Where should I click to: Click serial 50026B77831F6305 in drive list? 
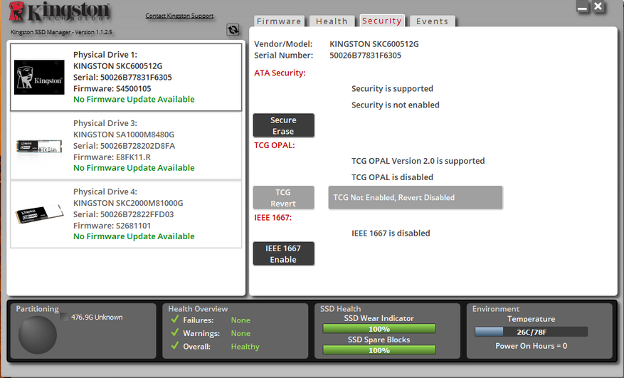click(122, 78)
